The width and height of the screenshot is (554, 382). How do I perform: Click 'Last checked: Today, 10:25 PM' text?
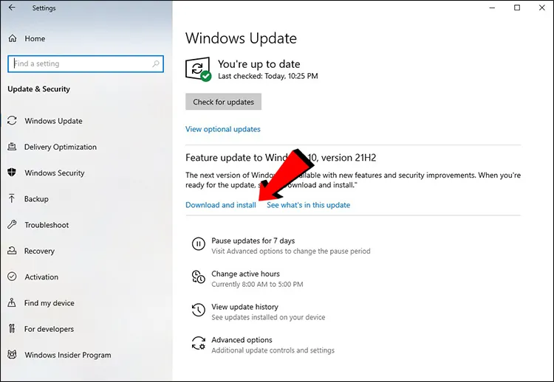point(268,76)
